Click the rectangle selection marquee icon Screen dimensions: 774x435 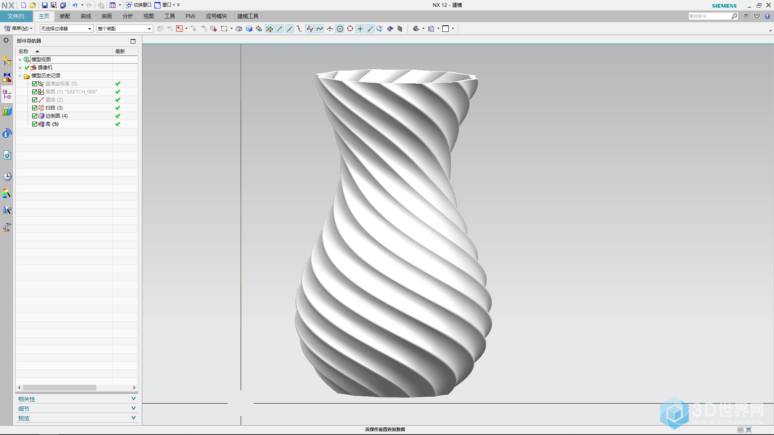224,29
